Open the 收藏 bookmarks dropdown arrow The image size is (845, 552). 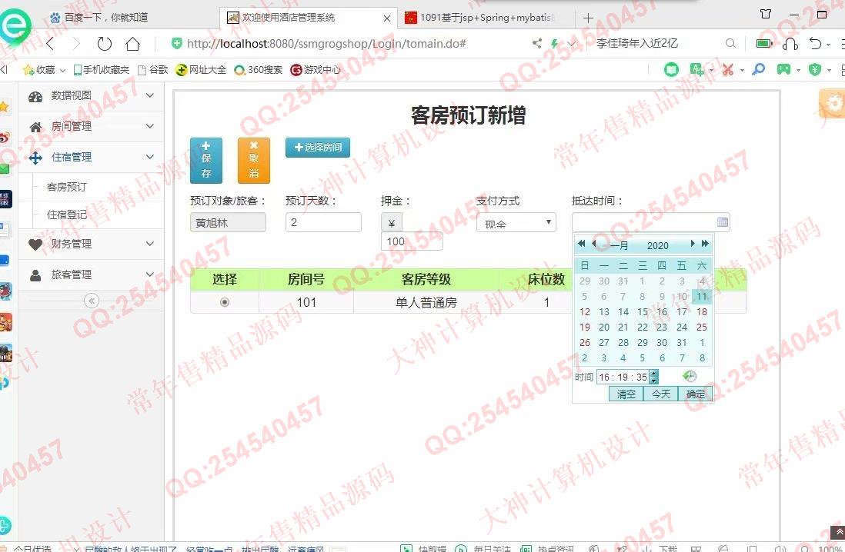[x=62, y=70]
